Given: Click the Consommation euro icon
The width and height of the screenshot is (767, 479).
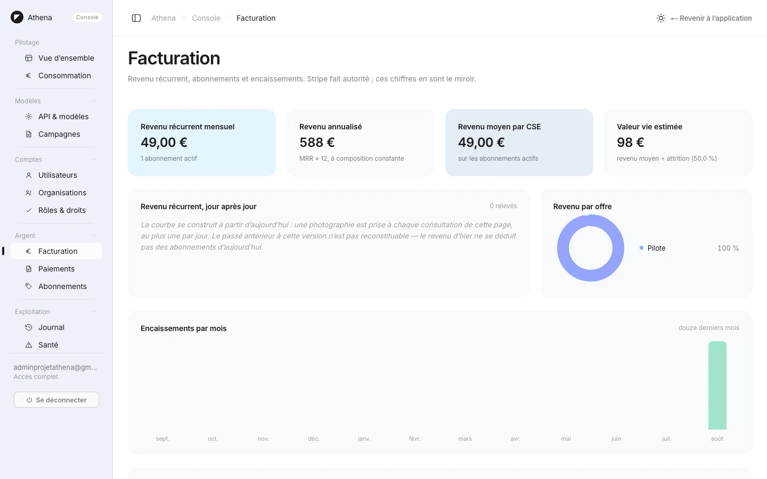Looking at the screenshot, I should click(29, 76).
